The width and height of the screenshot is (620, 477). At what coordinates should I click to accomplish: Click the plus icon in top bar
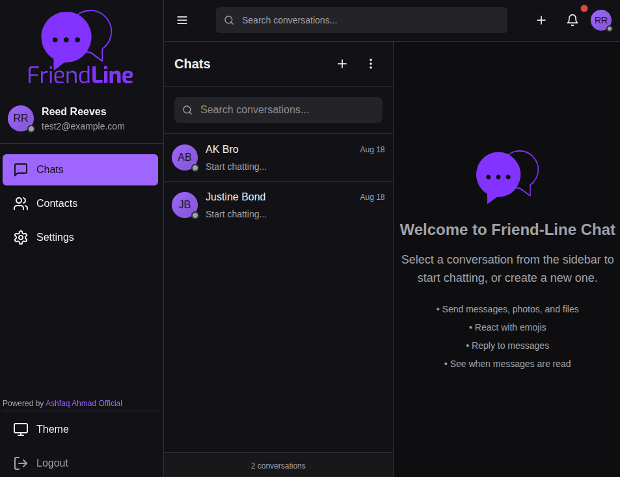coord(541,20)
